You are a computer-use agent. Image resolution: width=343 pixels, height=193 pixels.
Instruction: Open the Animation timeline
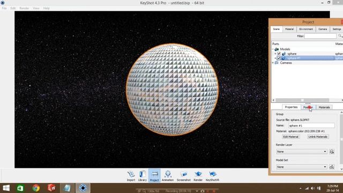(x=168, y=176)
